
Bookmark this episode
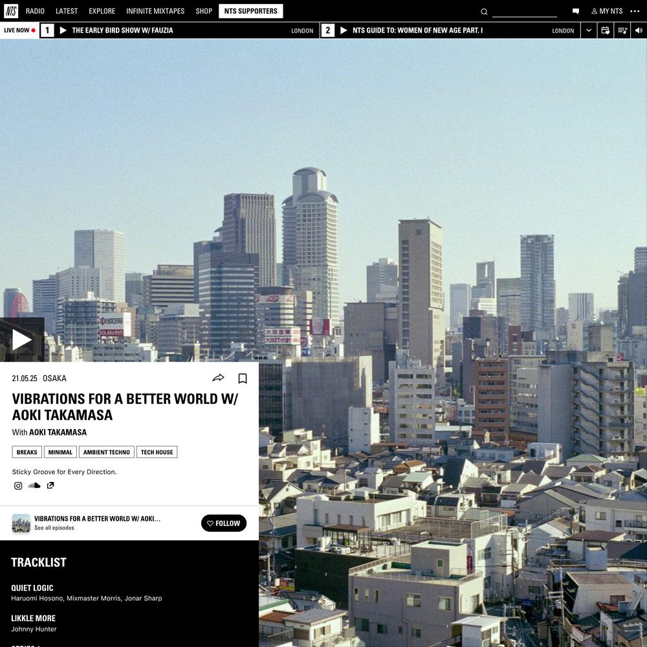pos(243,378)
